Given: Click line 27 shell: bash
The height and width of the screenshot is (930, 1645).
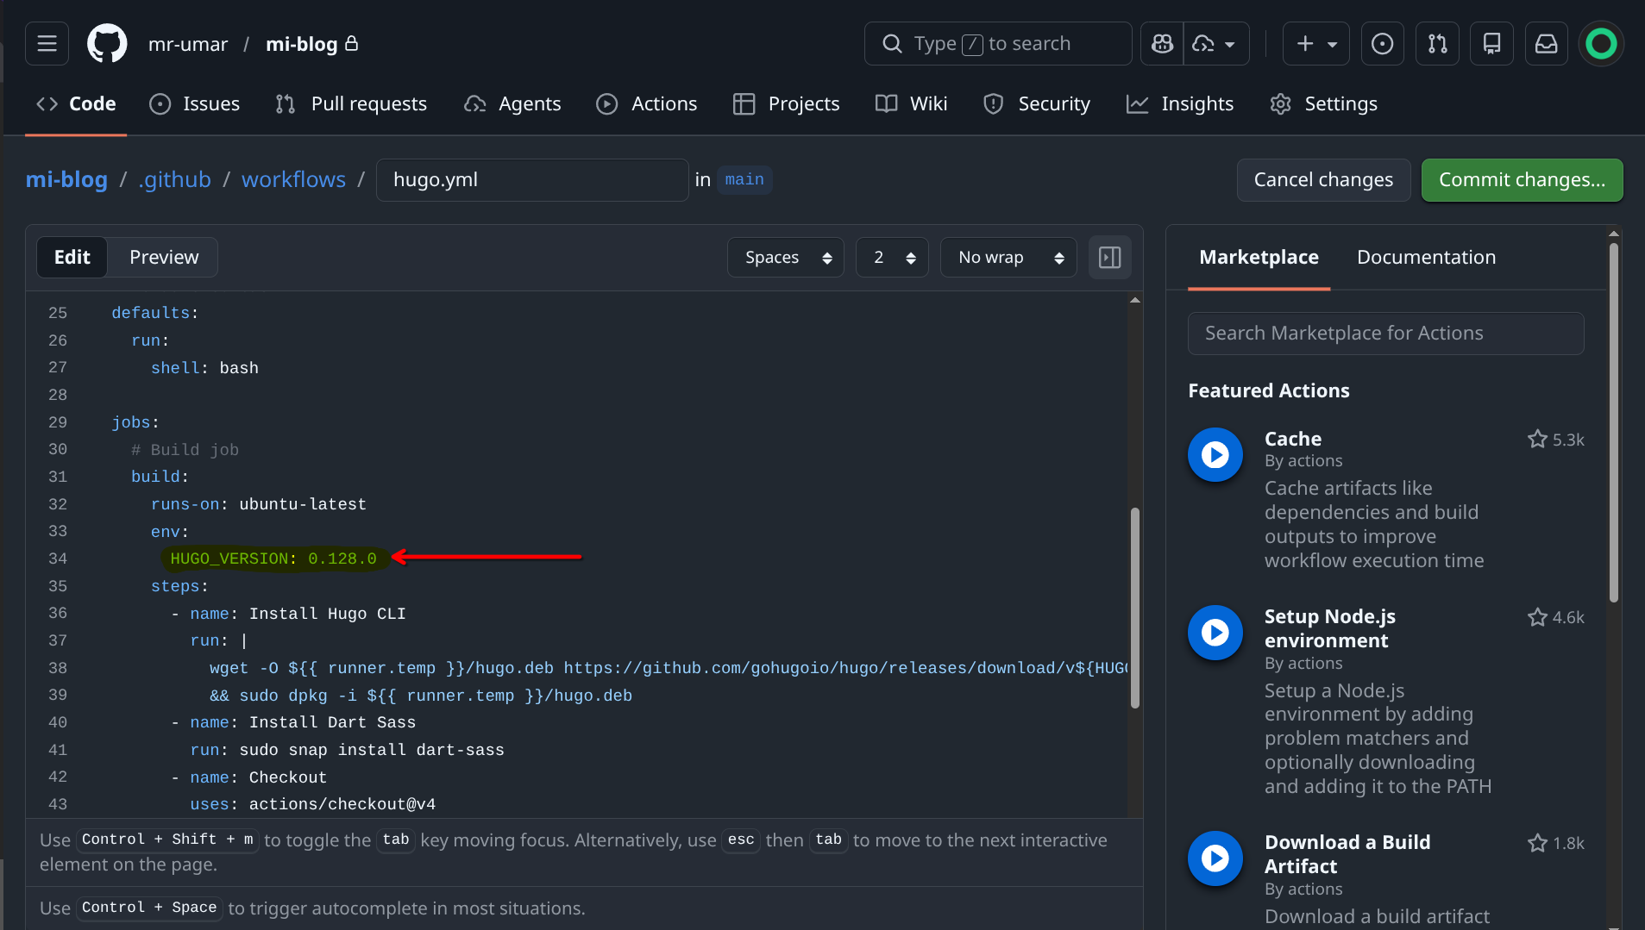Looking at the screenshot, I should pyautogui.click(x=204, y=368).
